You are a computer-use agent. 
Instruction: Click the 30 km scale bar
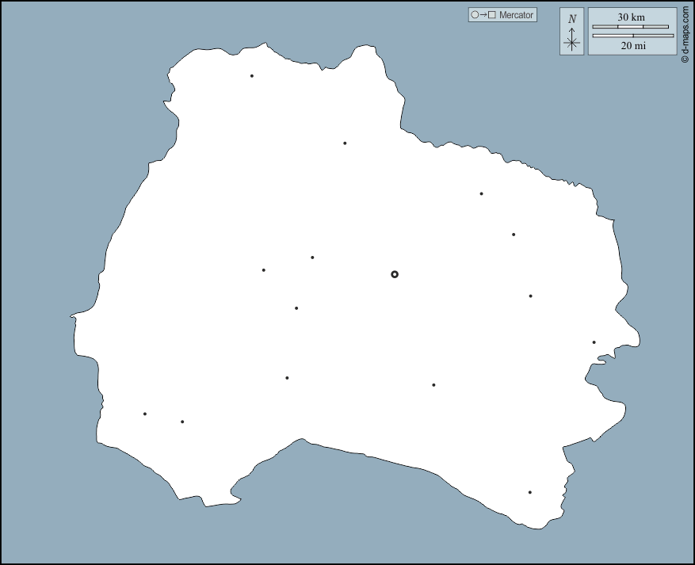(631, 26)
